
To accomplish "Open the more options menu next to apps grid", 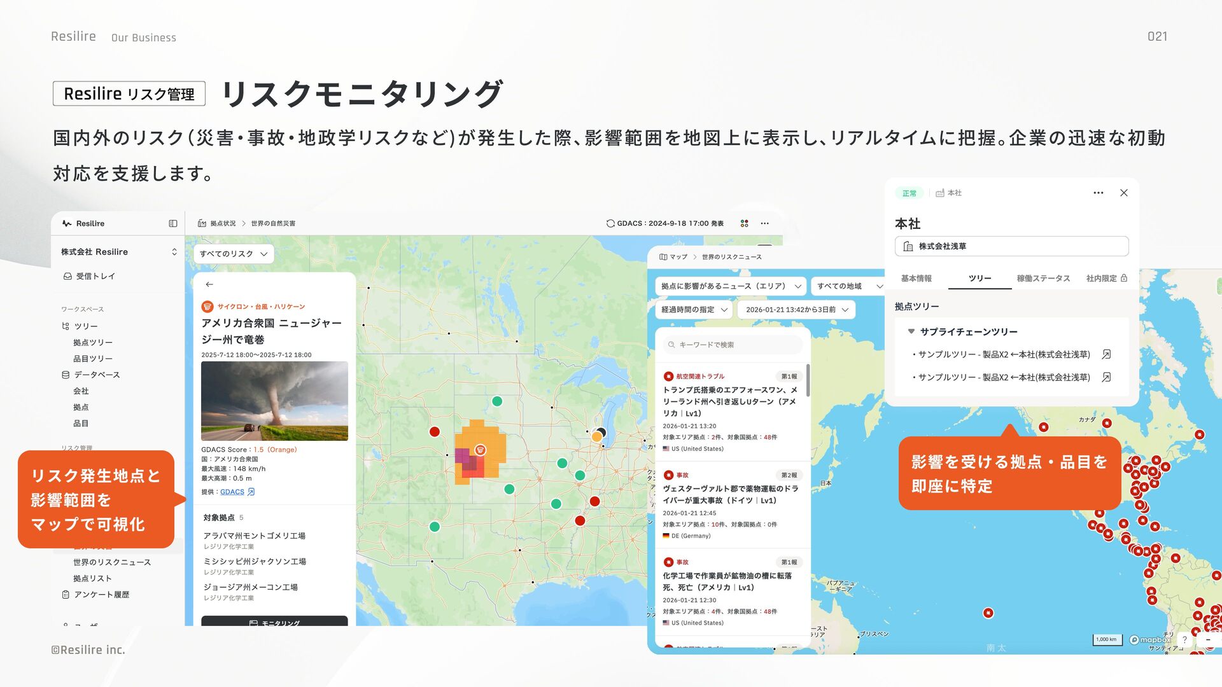I will coord(765,223).
